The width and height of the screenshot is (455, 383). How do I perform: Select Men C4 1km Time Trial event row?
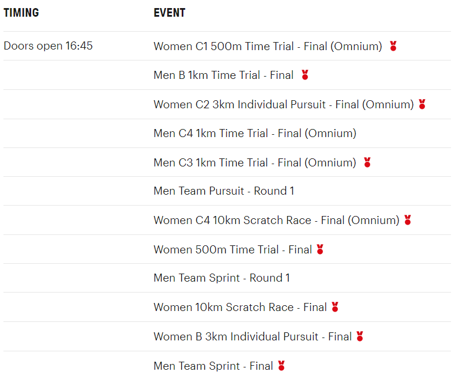(x=255, y=134)
